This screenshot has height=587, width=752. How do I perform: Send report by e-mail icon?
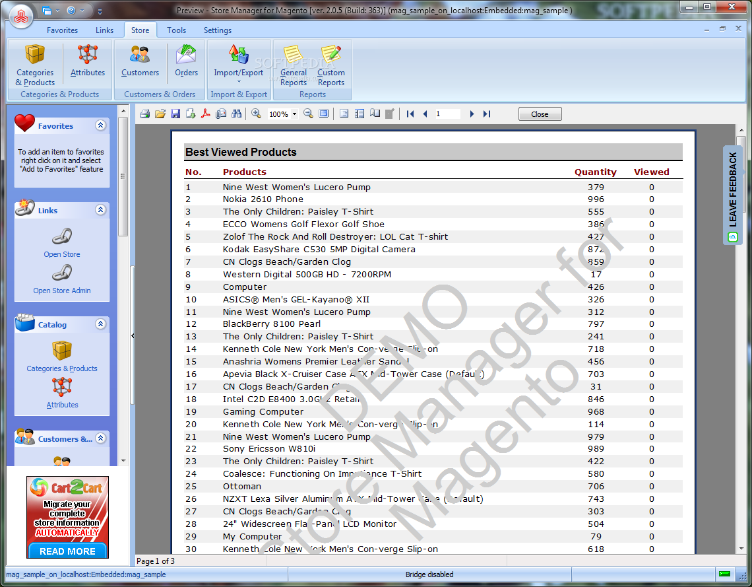pos(221,114)
